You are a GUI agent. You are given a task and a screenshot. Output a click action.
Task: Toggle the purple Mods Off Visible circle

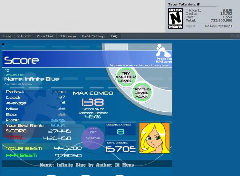(x=93, y=138)
